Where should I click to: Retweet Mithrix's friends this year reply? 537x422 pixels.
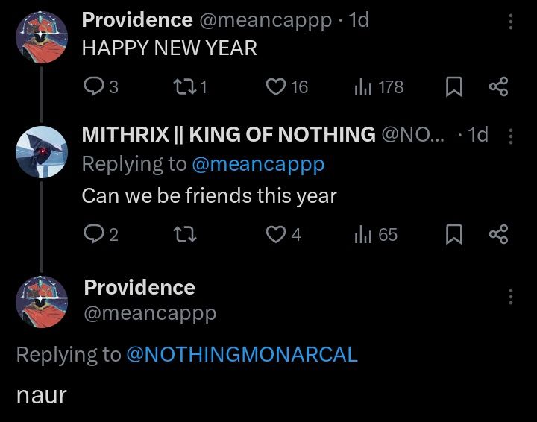[185, 234]
